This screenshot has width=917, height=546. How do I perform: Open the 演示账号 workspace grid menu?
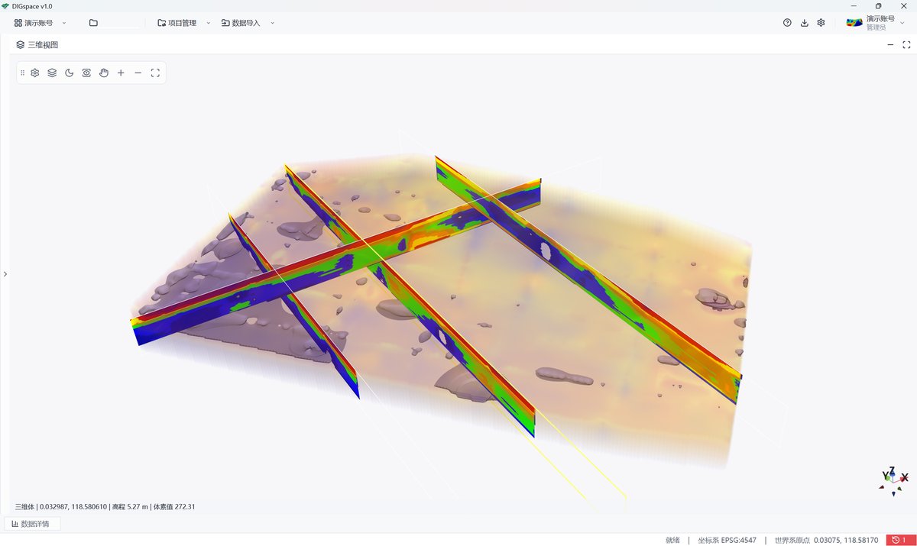34,23
